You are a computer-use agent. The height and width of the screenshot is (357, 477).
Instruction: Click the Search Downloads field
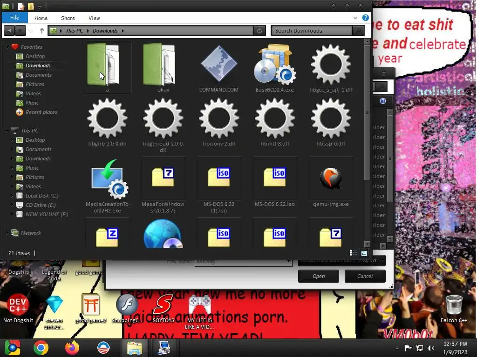[x=312, y=31]
